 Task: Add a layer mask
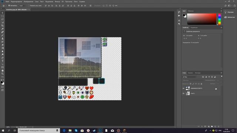(x=205, y=126)
